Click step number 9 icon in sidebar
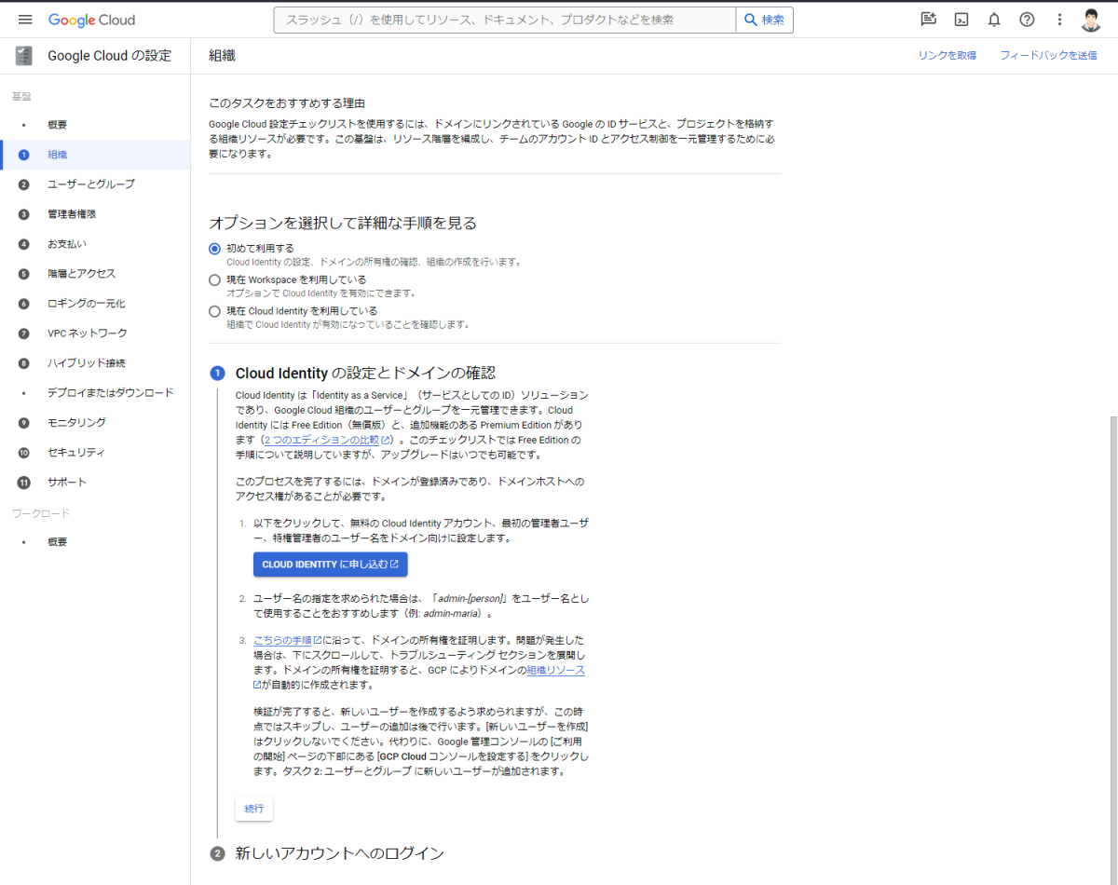1118x885 pixels. 24,423
